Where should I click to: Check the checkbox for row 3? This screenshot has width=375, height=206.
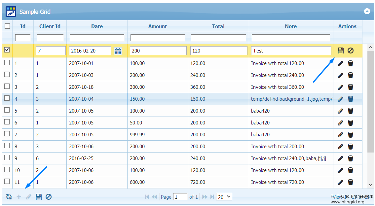(x=7, y=86)
